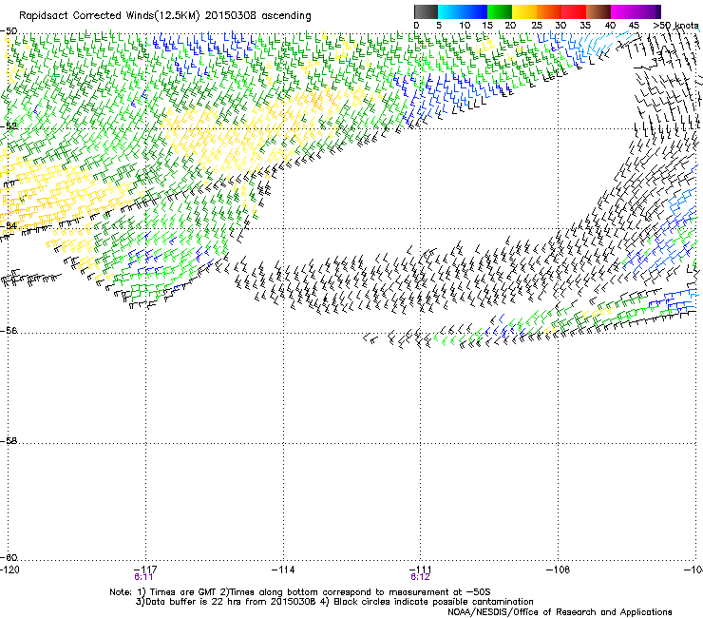703x618 pixels.
Task: Click the red 30-35 knots legend swatch
Action: click(574, 11)
